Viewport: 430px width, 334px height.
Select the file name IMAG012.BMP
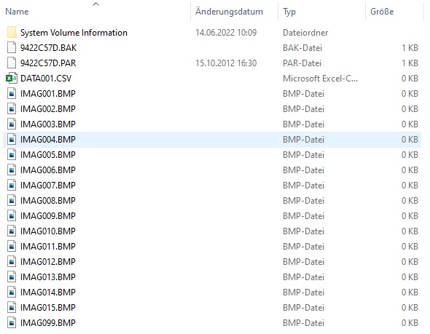(x=48, y=262)
